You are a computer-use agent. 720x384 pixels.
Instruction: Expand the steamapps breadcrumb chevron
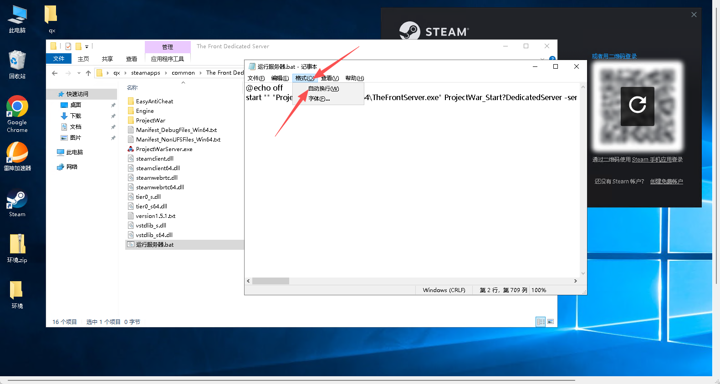pyautogui.click(x=166, y=73)
